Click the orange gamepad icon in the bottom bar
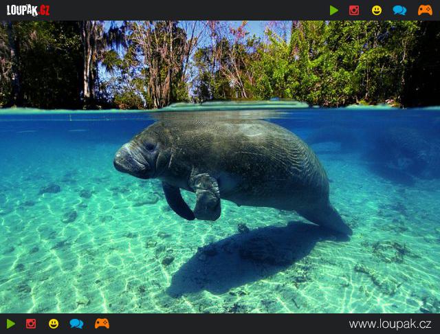This screenshot has height=334, width=440. coord(102,324)
